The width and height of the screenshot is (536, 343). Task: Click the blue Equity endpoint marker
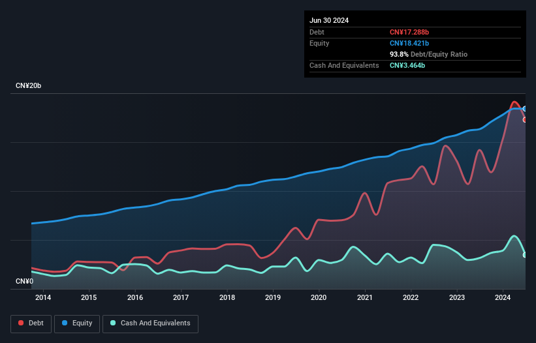coord(525,109)
